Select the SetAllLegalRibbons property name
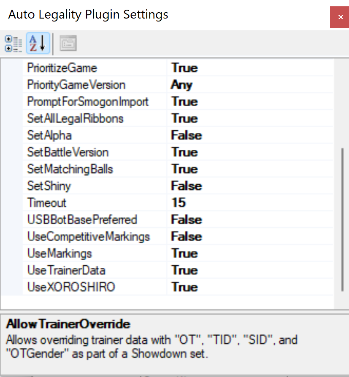Image resolution: width=349 pixels, height=377 pixels. click(75, 118)
